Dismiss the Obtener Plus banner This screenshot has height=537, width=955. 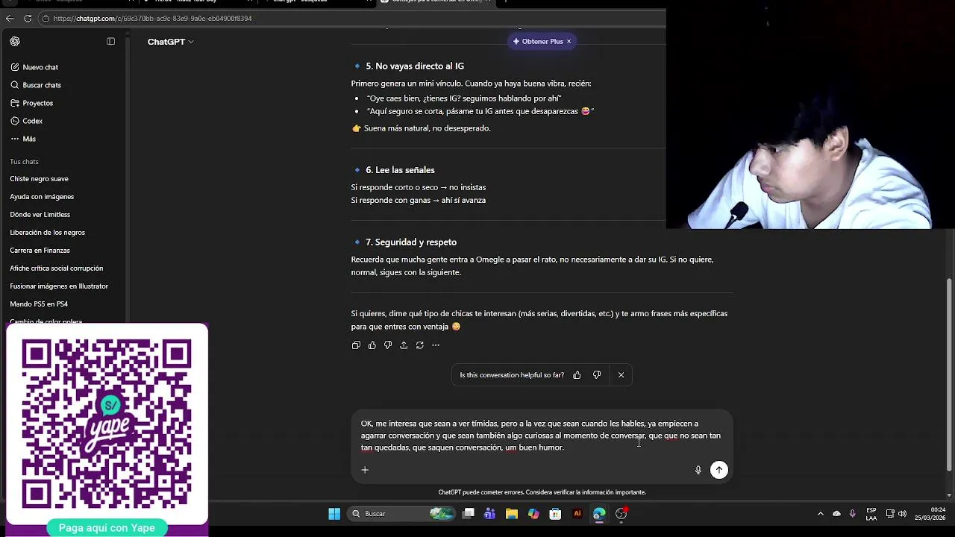point(569,42)
